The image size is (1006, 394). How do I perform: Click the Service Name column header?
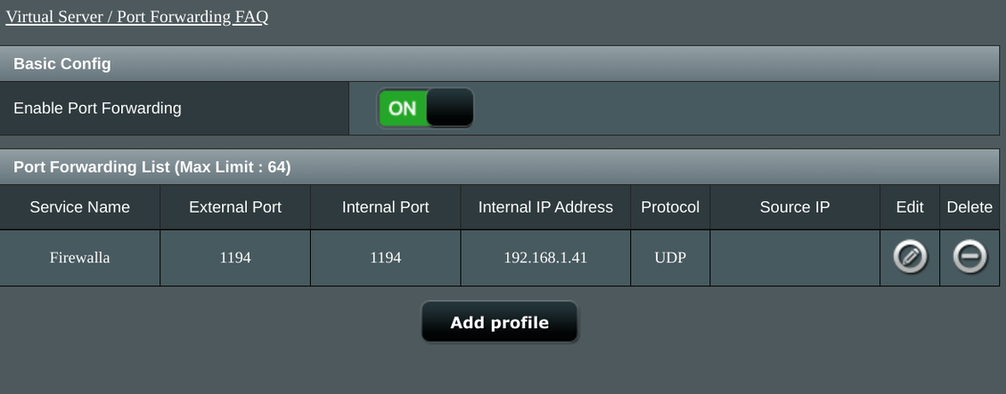tap(79, 206)
